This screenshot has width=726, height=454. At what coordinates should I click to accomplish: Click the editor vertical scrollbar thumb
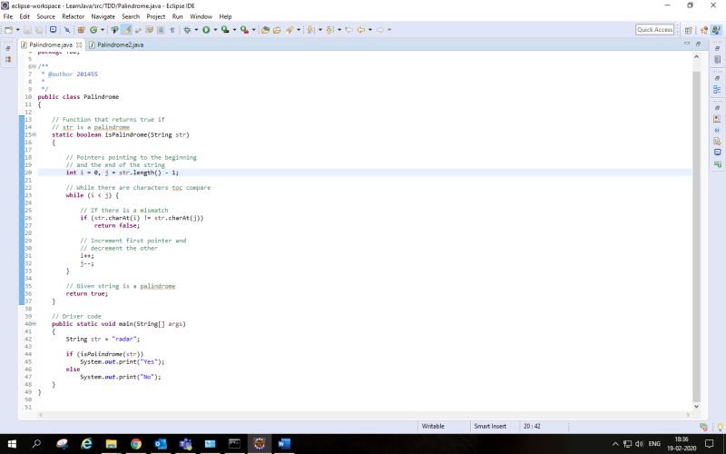[696, 236]
